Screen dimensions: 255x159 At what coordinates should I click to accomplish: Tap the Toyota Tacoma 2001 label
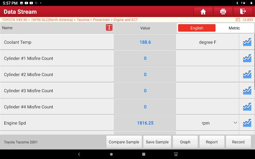click(x=21, y=142)
